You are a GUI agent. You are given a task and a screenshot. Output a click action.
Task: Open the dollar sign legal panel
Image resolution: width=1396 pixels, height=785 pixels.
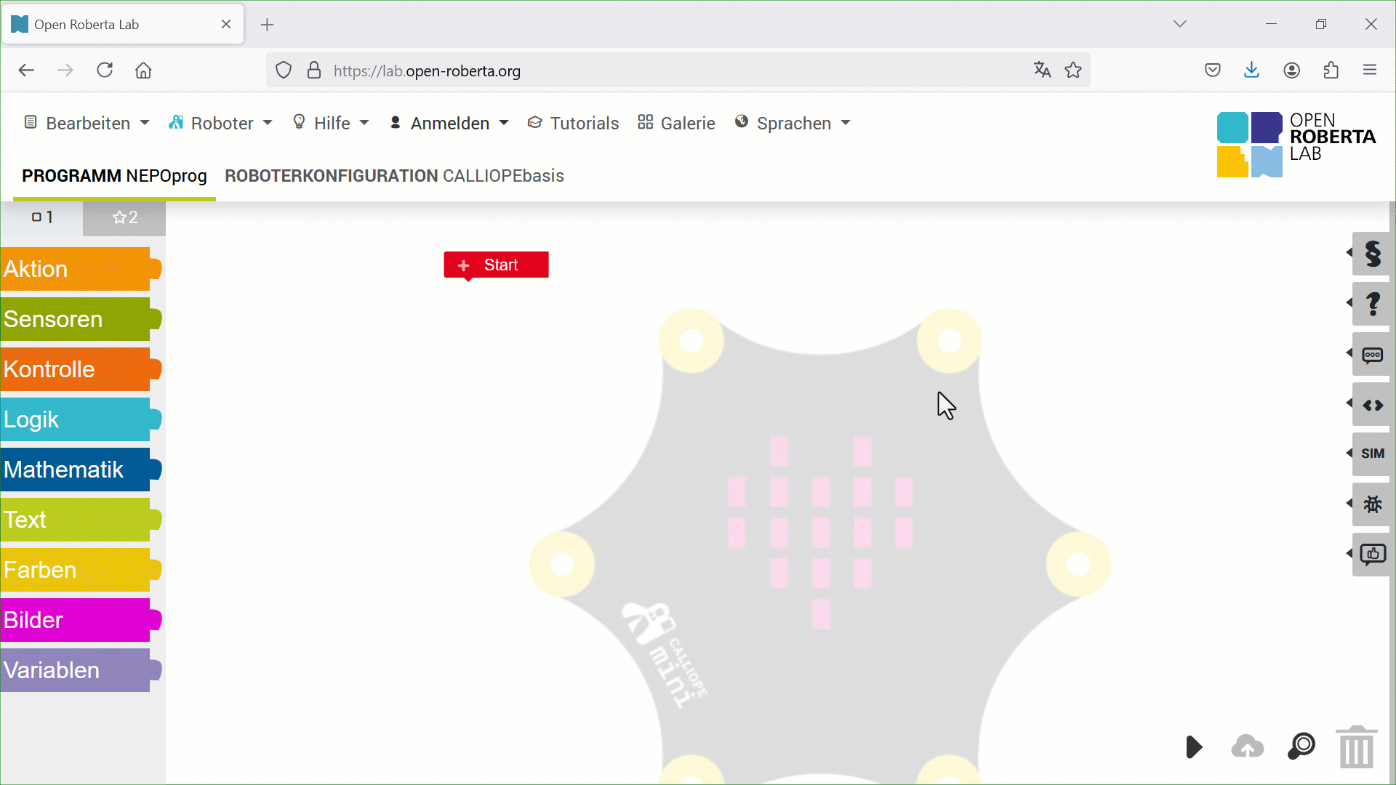[x=1372, y=254]
